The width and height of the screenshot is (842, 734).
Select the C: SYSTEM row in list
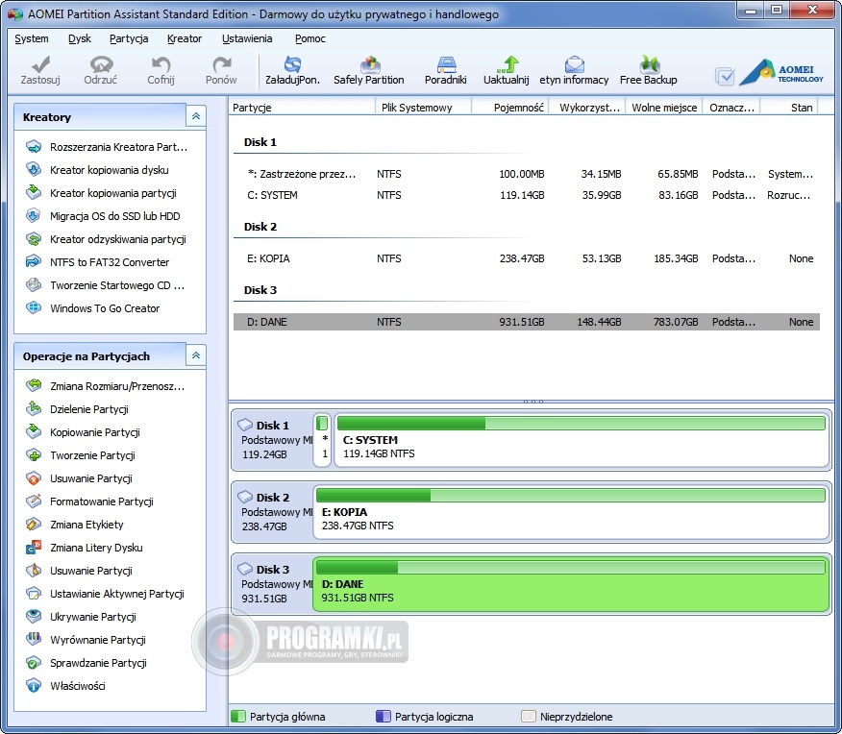[x=527, y=195]
